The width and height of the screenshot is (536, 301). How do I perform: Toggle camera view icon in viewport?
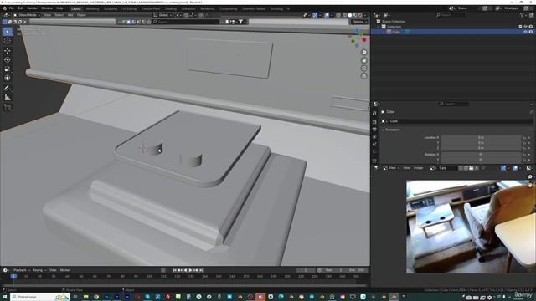pos(364,69)
